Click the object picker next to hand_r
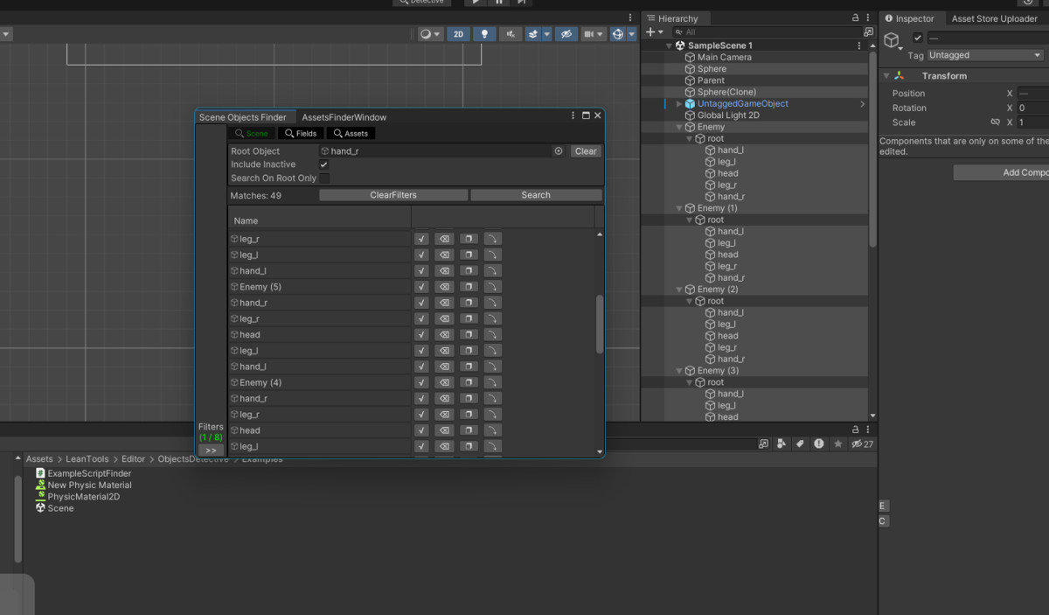The width and height of the screenshot is (1049, 615). tap(558, 151)
